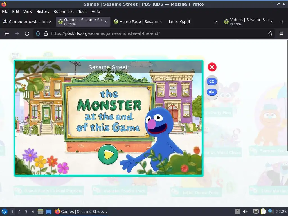Reload the current page
Image resolution: width=288 pixels, height=216 pixels.
[27, 34]
